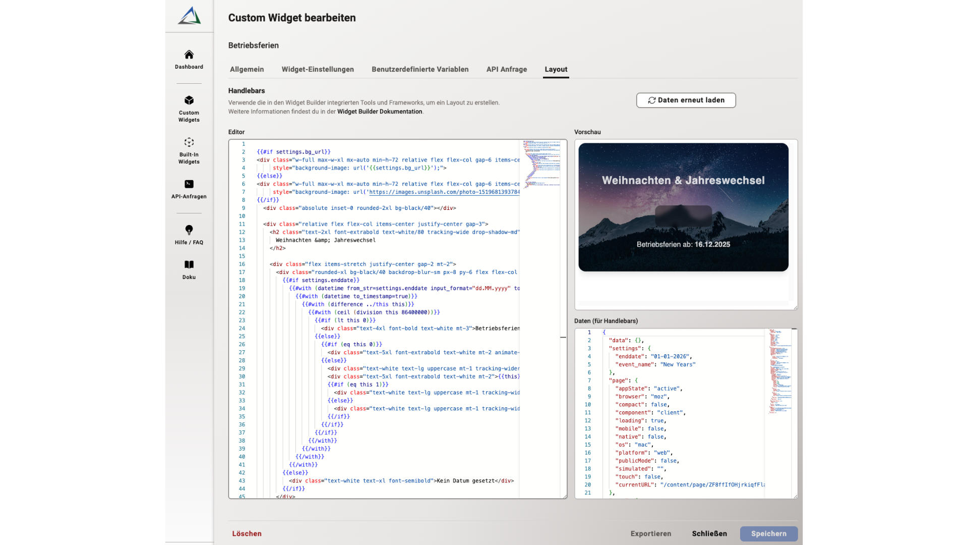This screenshot has height=545, width=968.
Task: Click the refresh icon inside Daten erneut laden
Action: coord(651,100)
